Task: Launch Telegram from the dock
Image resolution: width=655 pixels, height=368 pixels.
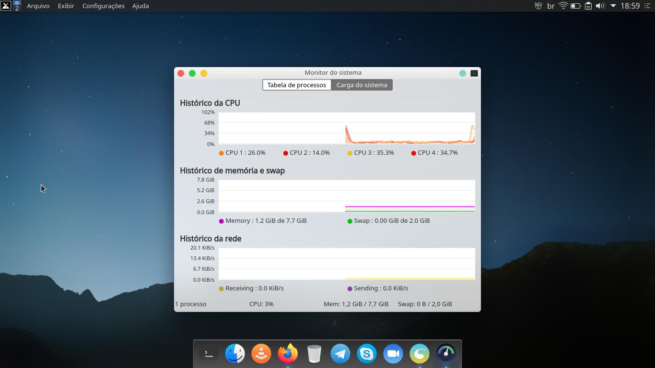Action: coord(340,354)
